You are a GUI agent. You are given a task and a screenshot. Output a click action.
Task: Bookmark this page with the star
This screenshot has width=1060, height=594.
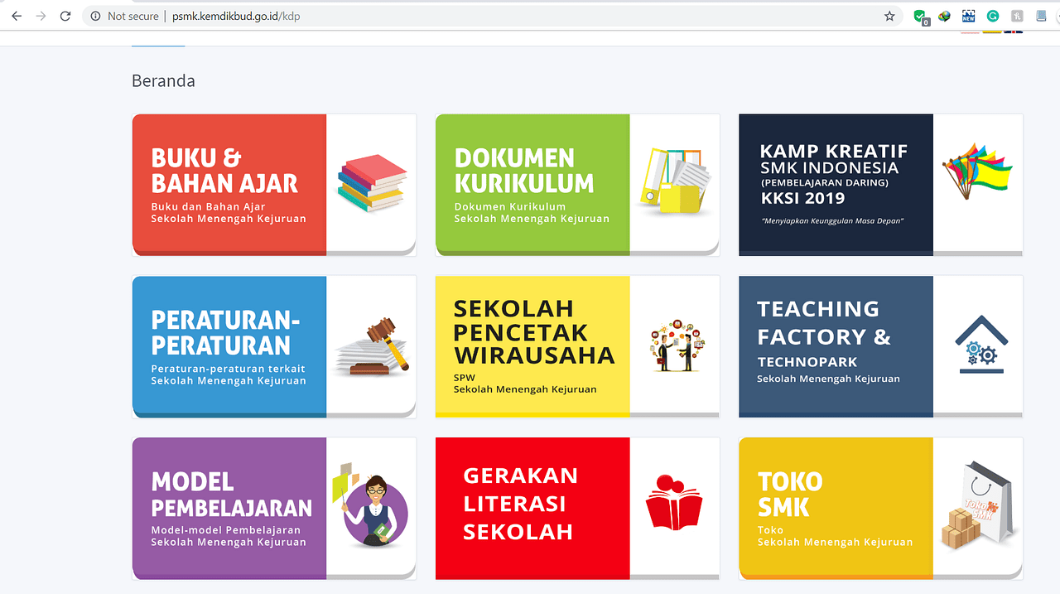(889, 16)
